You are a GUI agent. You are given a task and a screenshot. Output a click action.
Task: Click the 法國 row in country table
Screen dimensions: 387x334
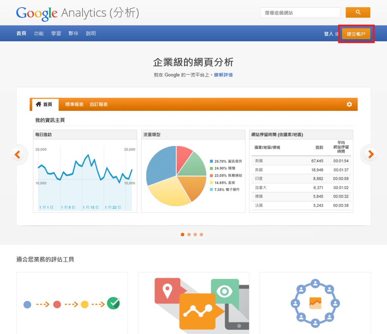pos(301,205)
